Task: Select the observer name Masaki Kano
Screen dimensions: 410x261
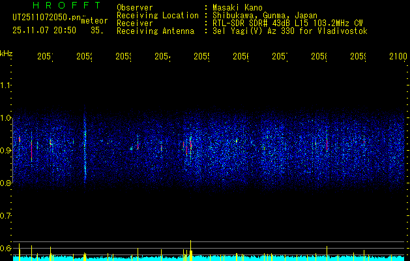Action: (237, 8)
